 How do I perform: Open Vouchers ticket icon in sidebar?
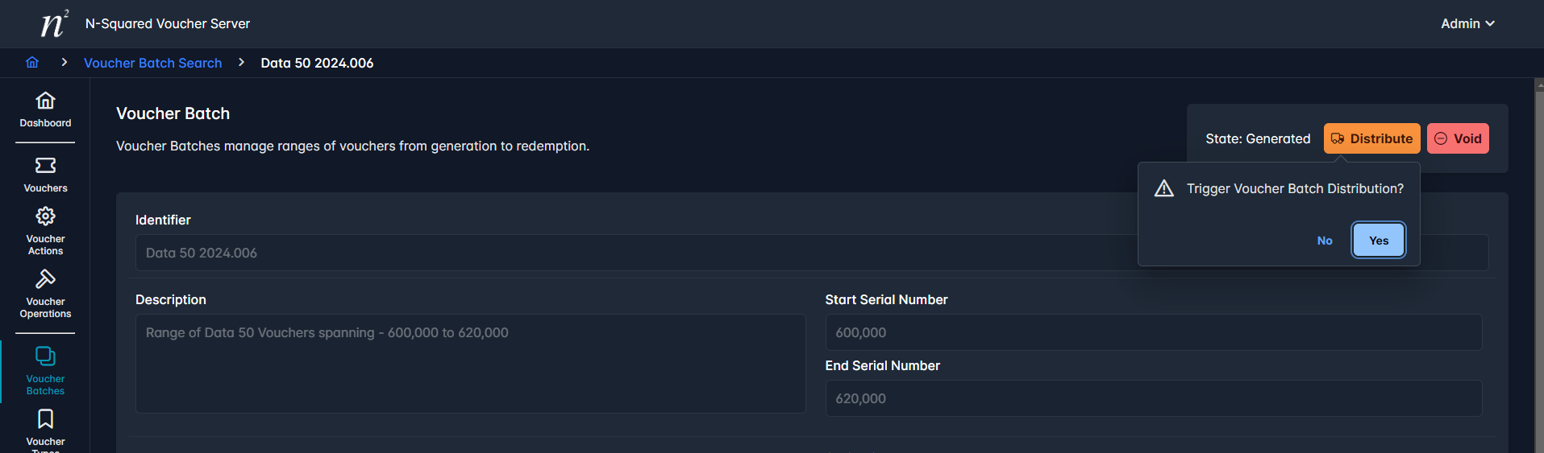[45, 166]
